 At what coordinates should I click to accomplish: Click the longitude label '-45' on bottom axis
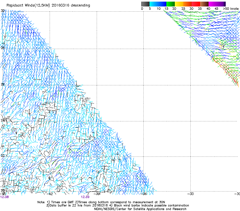[3, 194]
